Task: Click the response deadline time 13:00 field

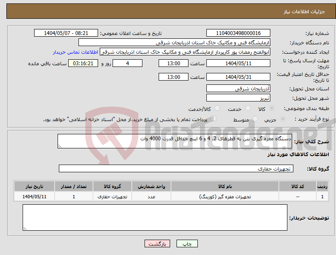Action: [174, 63]
